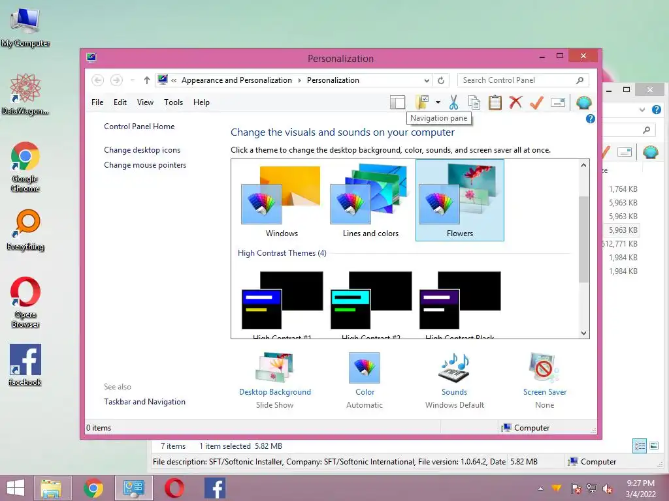Select the 612,771 KB file row

619,244
